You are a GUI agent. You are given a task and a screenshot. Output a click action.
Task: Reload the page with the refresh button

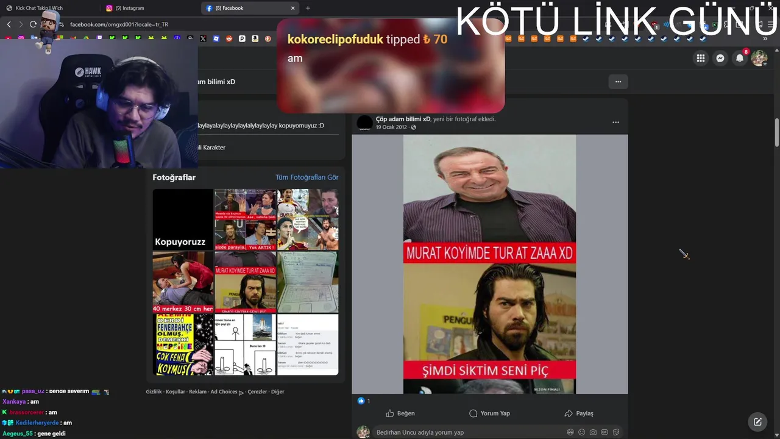pos(33,24)
